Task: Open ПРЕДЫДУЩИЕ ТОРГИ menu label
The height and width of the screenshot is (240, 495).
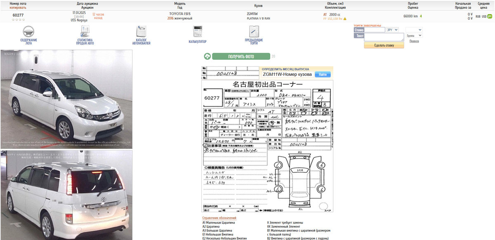Action: [254, 42]
